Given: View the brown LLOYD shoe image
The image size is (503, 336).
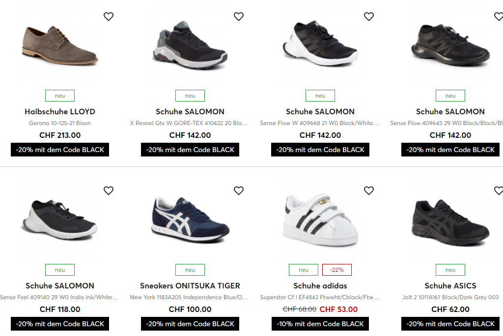Looking at the screenshot, I should pos(60,46).
